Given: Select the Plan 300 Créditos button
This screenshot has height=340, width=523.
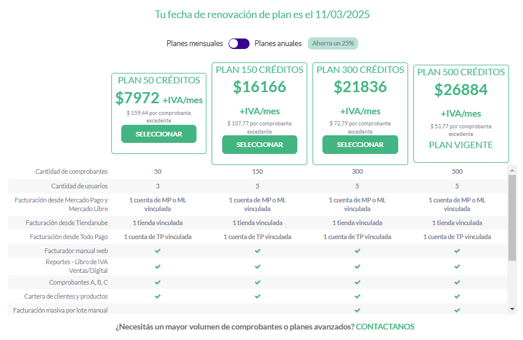Looking at the screenshot, I should tap(360, 145).
